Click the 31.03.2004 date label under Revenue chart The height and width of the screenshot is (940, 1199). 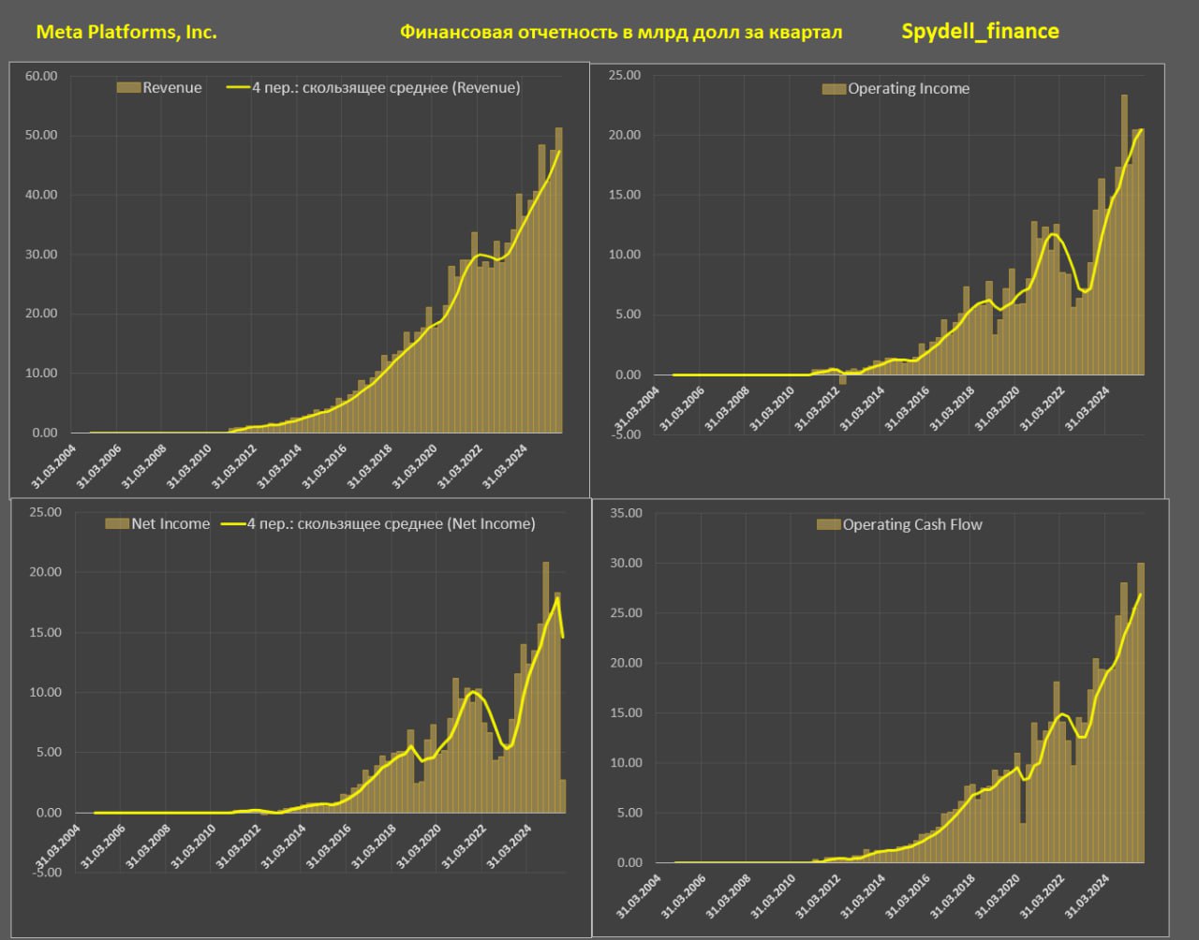pyautogui.click(x=56, y=465)
